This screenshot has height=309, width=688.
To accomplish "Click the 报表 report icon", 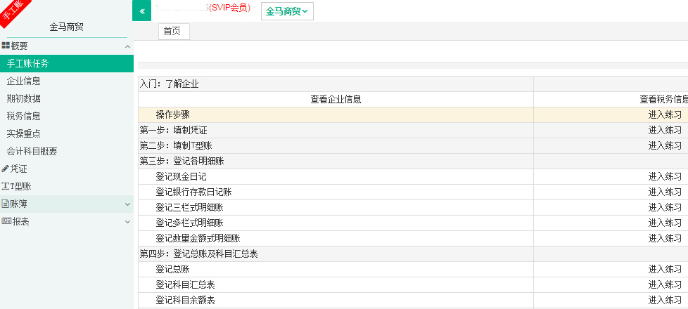I will click(x=6, y=221).
